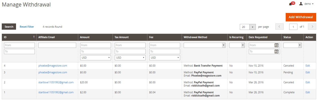
Task: Open the Is Recurring filter dropdown
Action: point(237,45)
